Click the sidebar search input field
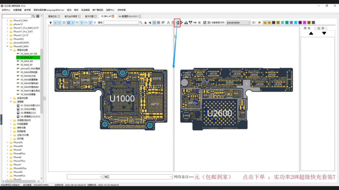 (17, 16)
